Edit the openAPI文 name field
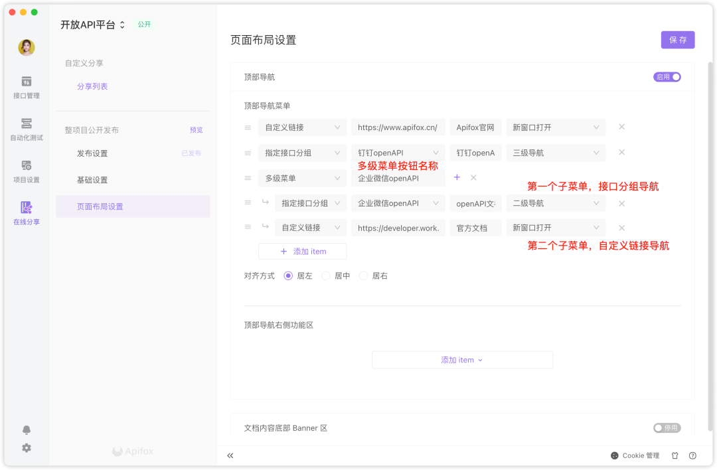717x470 pixels. tap(475, 203)
